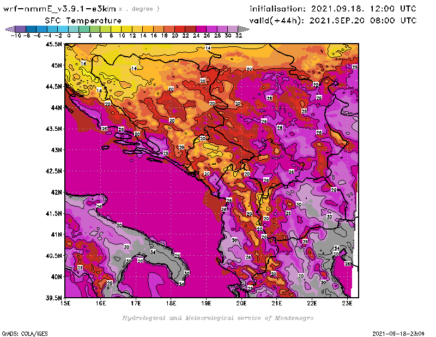This screenshot has width=436, height=337.
Task: Select the green swatch between 2 and 4
Action: pyautogui.click(x=84, y=29)
